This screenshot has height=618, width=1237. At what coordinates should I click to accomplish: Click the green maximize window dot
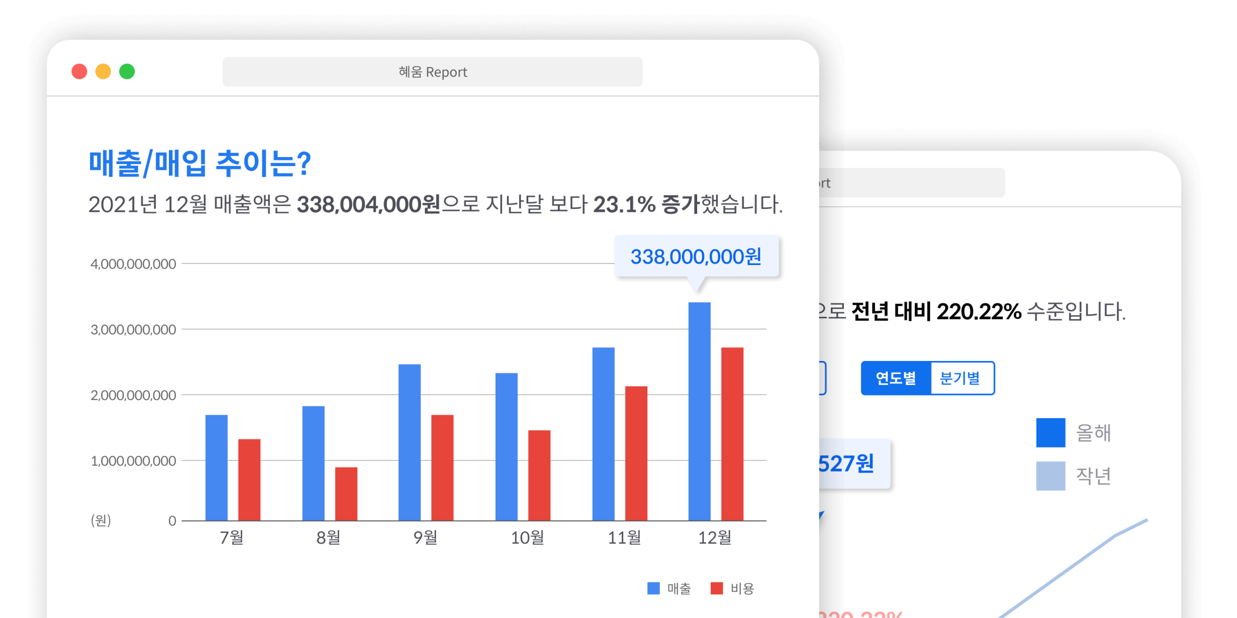pos(127,72)
